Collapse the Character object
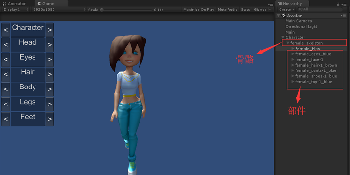The width and height of the screenshot is (350, 175). coord(283,37)
